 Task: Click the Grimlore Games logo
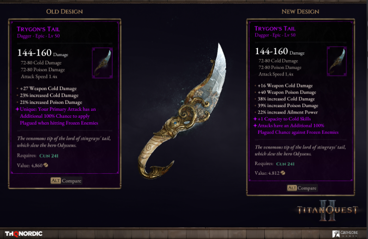[345, 233]
